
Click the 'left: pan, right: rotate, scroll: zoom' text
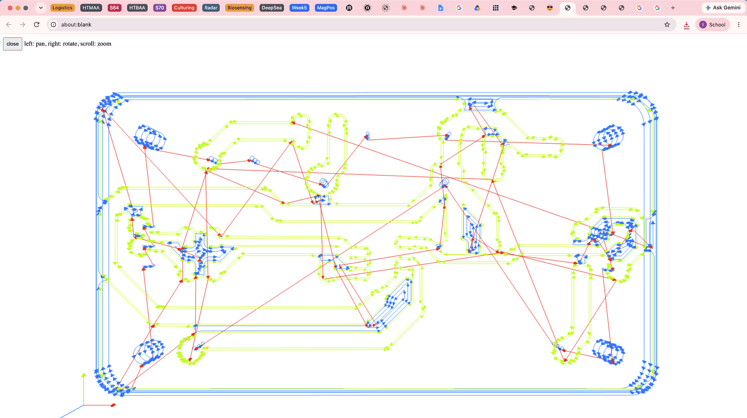pos(68,44)
